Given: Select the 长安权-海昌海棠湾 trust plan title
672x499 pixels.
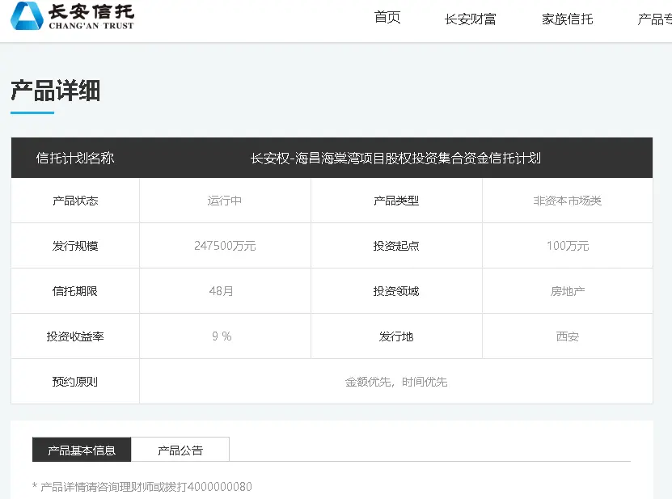Looking at the screenshot, I should [x=395, y=158].
